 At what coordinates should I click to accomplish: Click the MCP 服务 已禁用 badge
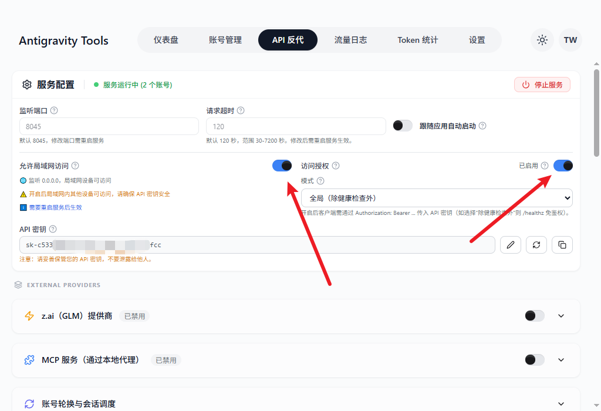point(166,361)
